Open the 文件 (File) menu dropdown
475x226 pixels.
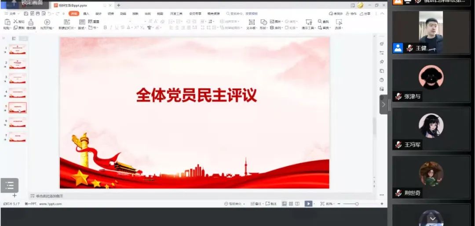click(12, 14)
